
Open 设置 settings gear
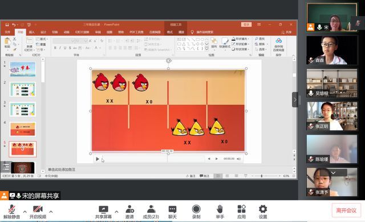pos(263,212)
